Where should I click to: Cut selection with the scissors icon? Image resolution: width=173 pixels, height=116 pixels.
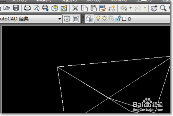coord(75,8)
